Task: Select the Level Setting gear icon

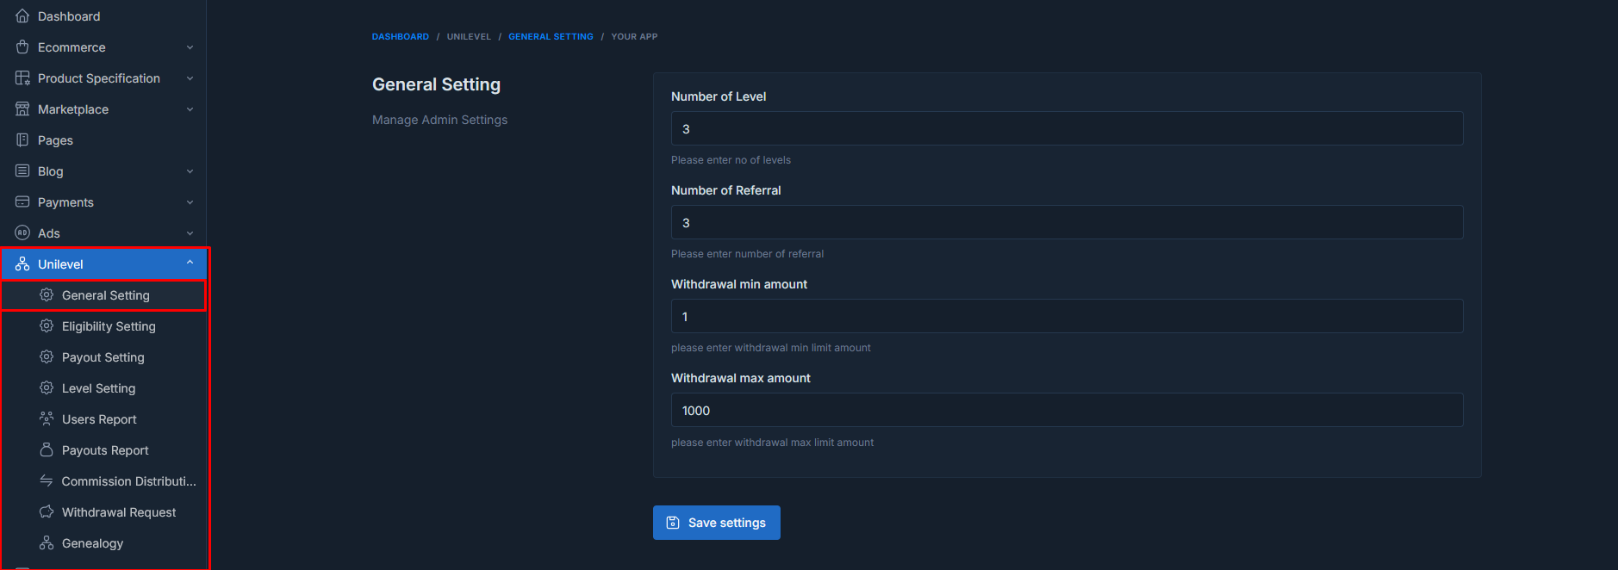Action: [x=47, y=387]
